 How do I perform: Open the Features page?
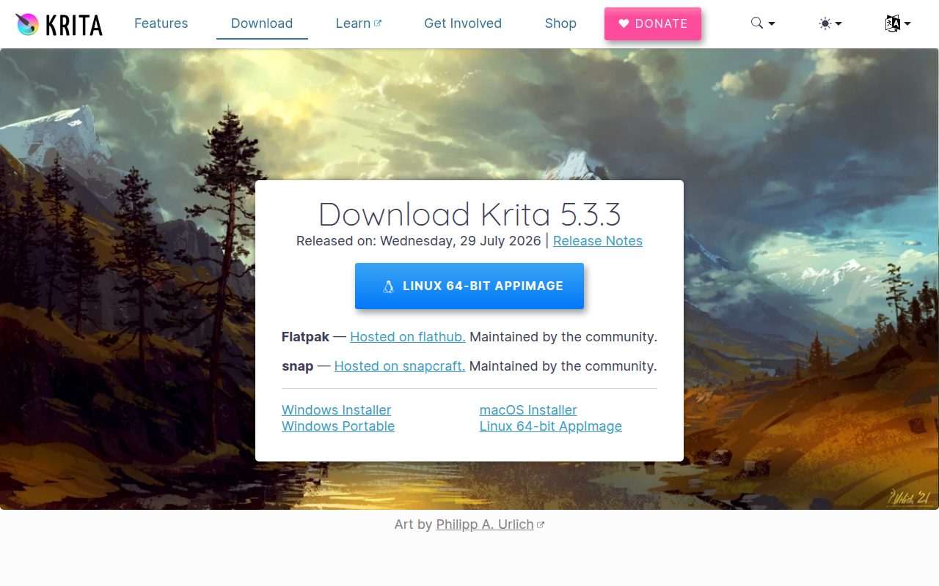click(161, 23)
